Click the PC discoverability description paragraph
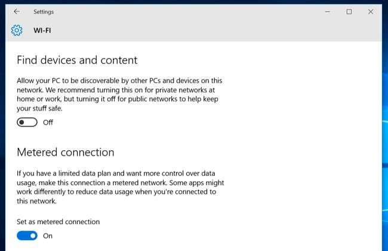388x251 pixels. tap(120, 94)
